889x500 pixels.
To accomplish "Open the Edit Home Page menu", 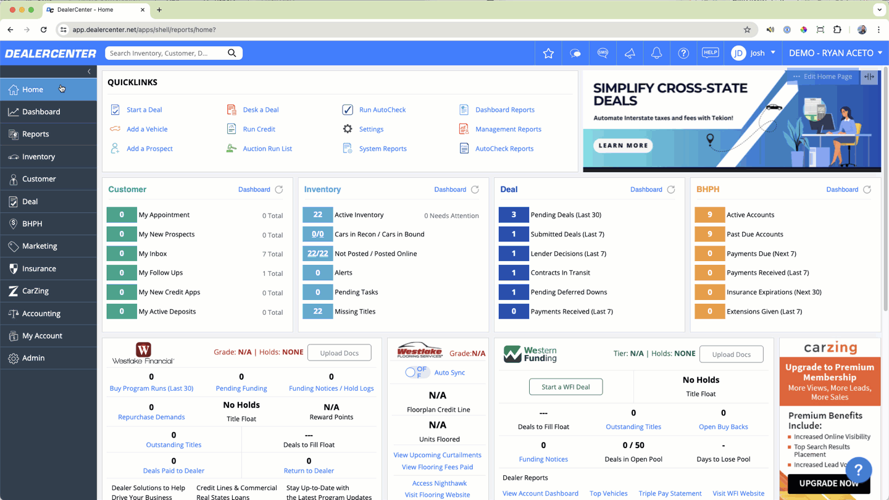I will 823,77.
